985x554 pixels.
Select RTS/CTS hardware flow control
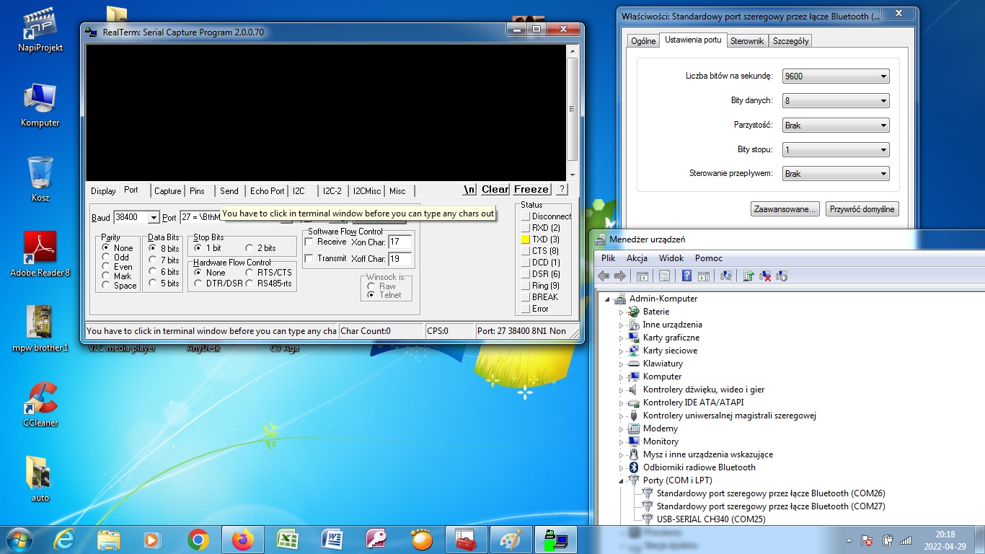click(x=250, y=272)
